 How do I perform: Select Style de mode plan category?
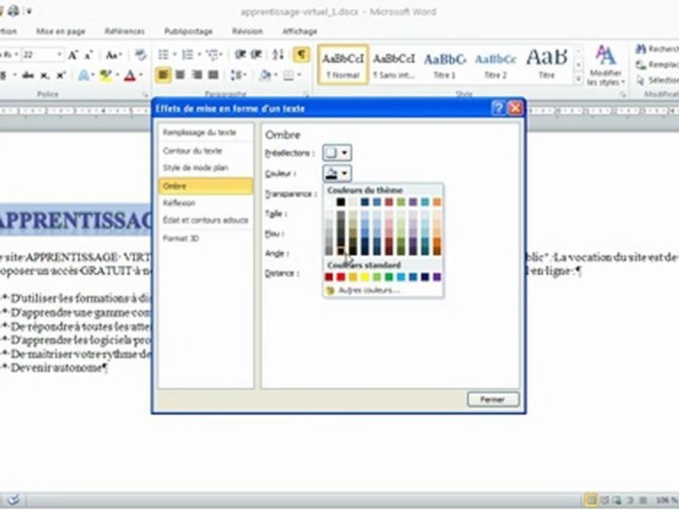tap(205, 168)
